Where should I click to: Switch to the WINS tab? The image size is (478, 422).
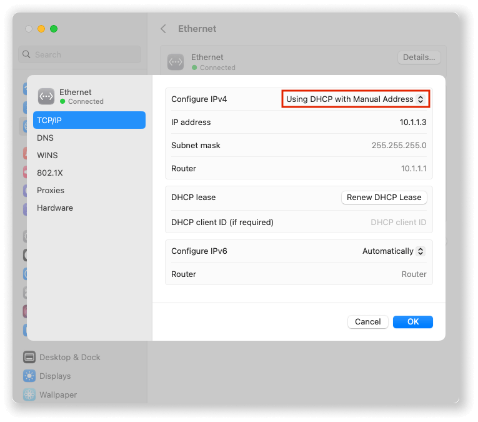(89, 155)
